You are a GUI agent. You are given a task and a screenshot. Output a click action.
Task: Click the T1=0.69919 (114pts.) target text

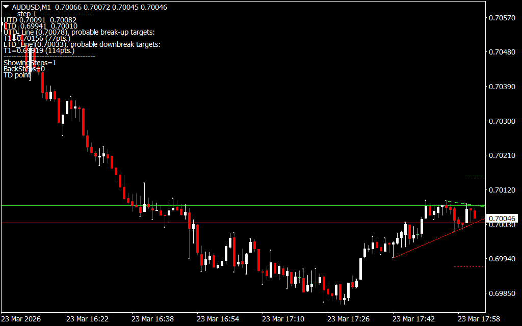(x=39, y=50)
